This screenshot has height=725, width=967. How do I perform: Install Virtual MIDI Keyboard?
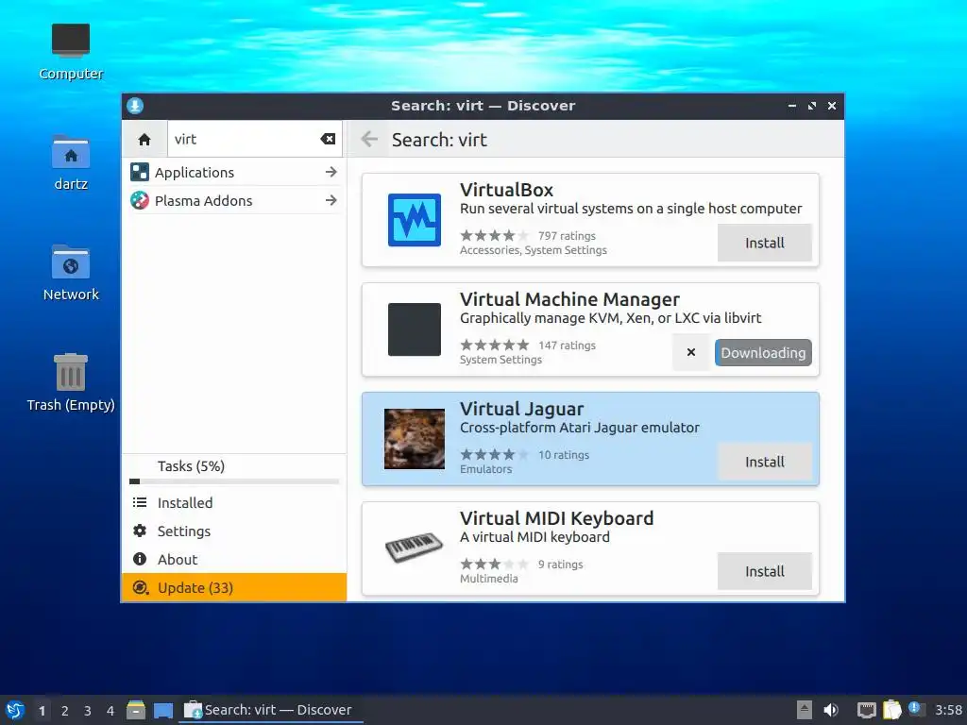(765, 571)
